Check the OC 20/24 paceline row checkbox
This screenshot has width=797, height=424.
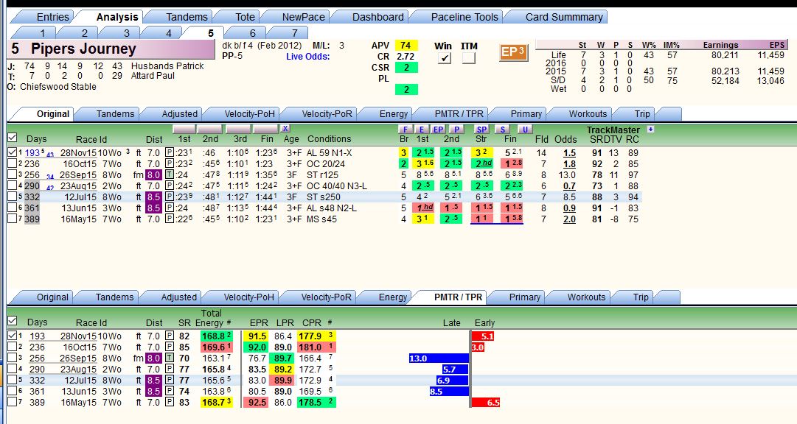click(x=13, y=163)
